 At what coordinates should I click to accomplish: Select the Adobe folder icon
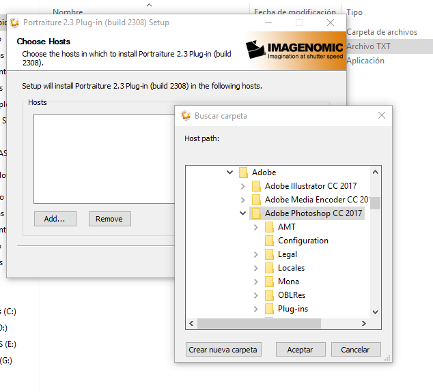(243, 172)
